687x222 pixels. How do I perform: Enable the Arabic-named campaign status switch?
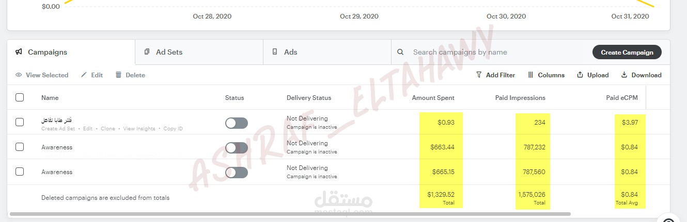pos(237,123)
